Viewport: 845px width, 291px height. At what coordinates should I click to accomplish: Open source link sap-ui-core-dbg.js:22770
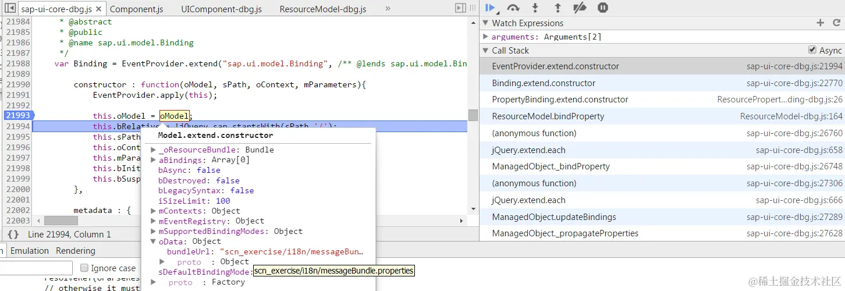click(x=794, y=83)
